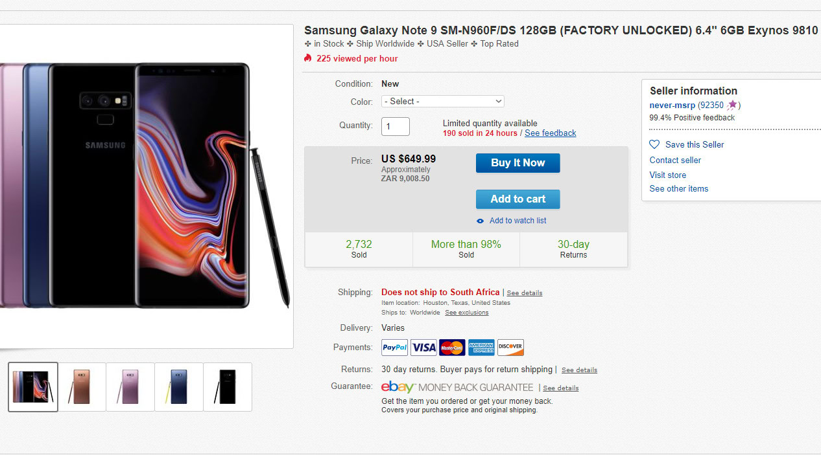The width and height of the screenshot is (821, 455).
Task: Open the Color select dropdown
Action: point(442,101)
